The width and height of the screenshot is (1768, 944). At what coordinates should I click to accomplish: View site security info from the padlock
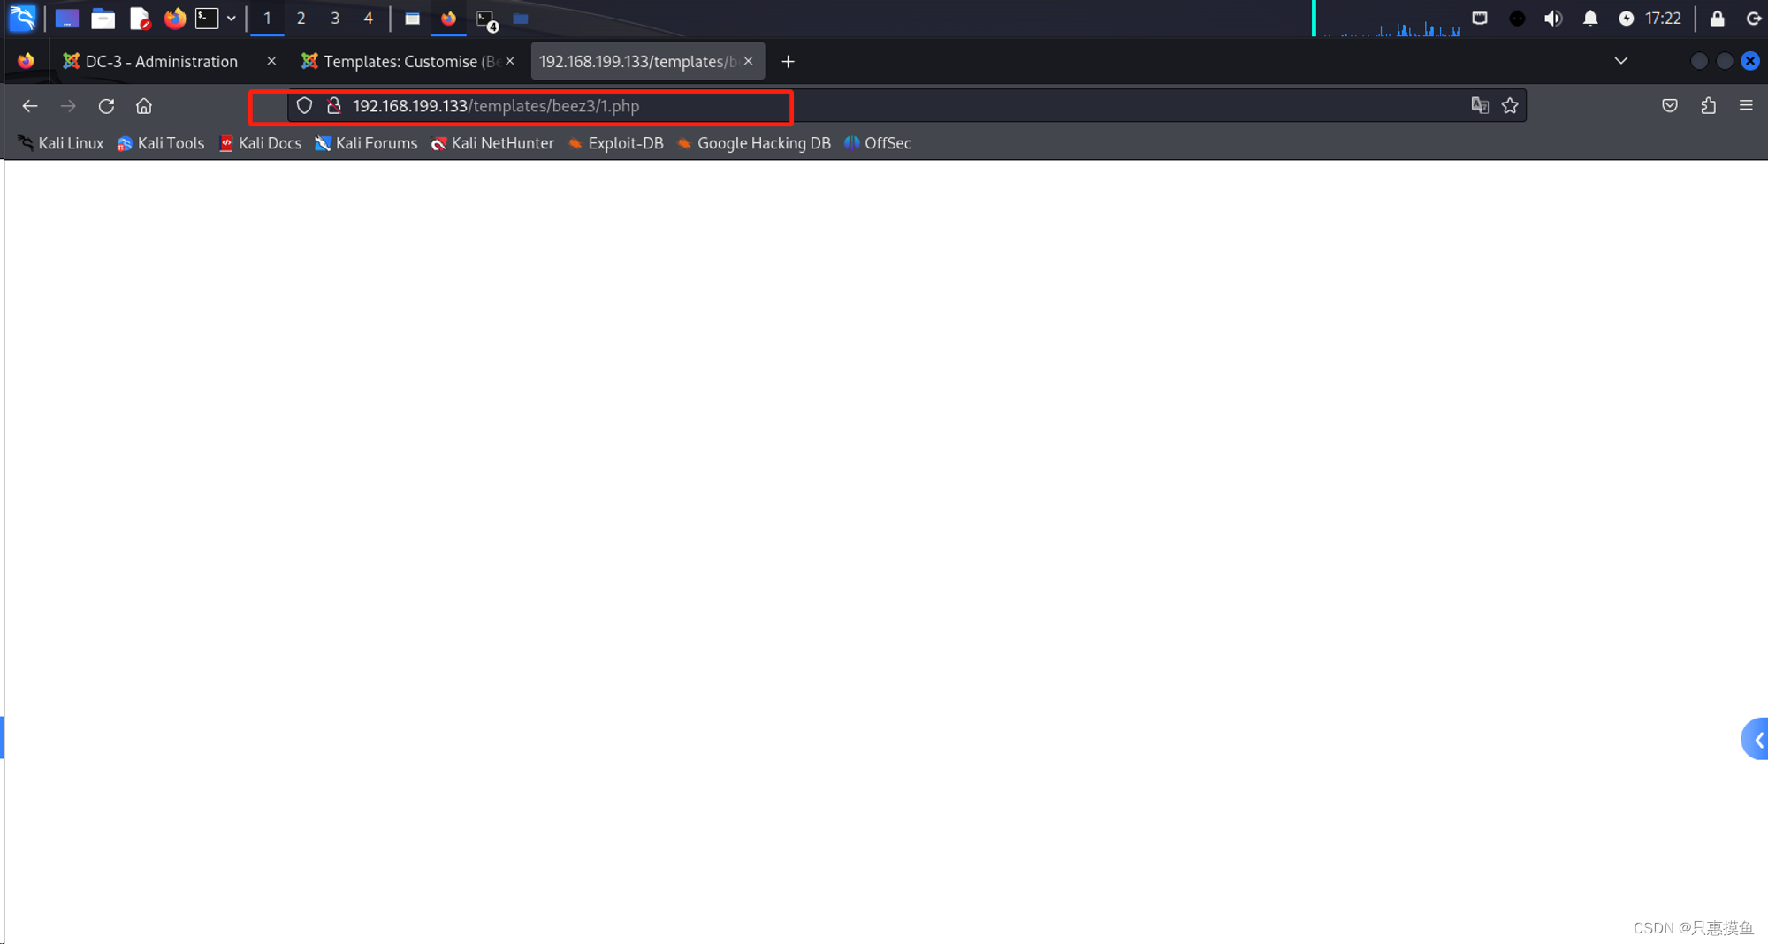pyautogui.click(x=334, y=106)
